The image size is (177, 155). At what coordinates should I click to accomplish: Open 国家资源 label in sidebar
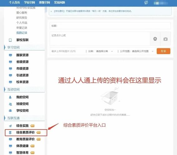coord(22,55)
